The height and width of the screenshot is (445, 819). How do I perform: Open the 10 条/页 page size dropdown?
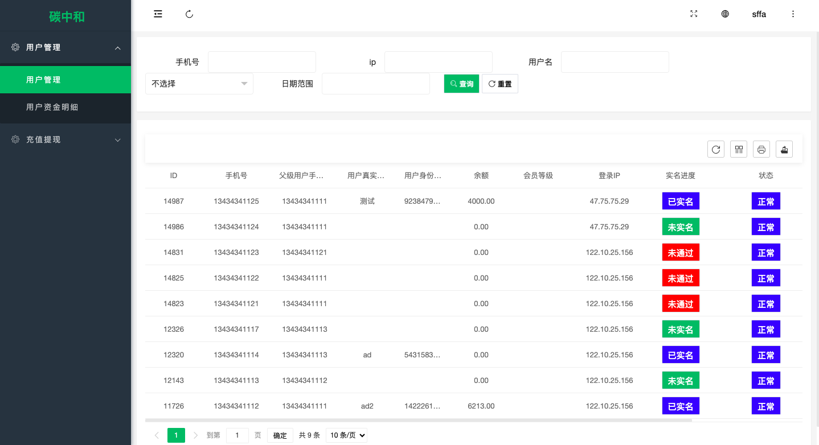tap(346, 435)
